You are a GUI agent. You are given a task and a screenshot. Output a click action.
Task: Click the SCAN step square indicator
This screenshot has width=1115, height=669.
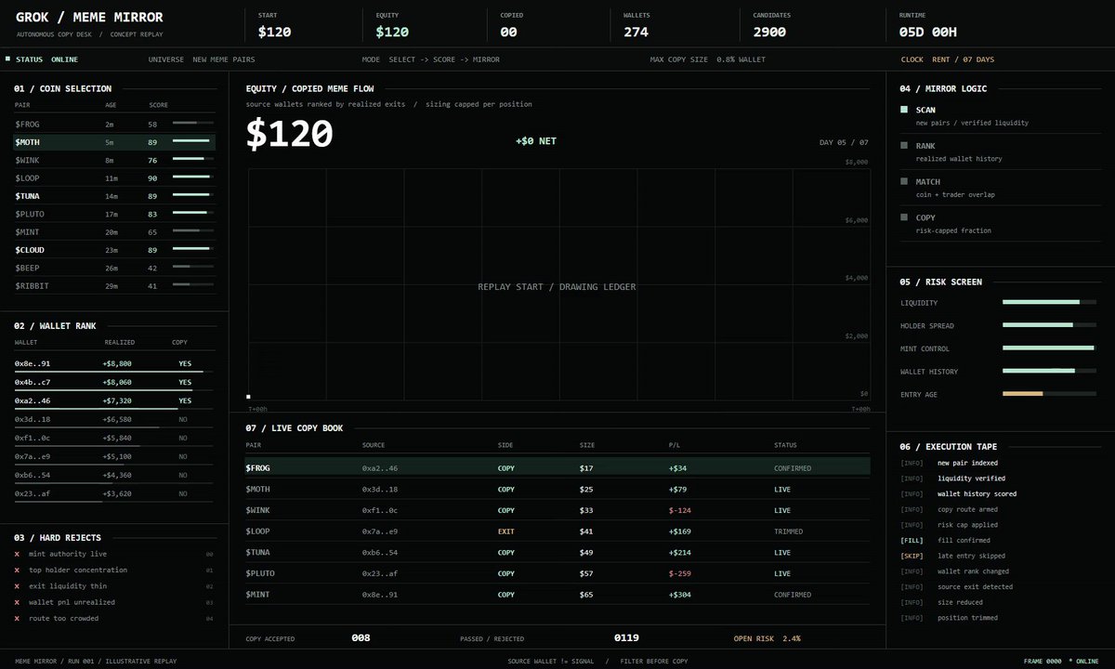point(904,110)
